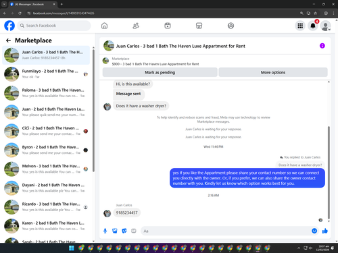Click the 'Does it have a washer dryer?' message
338x253 pixels.
pyautogui.click(x=141, y=106)
